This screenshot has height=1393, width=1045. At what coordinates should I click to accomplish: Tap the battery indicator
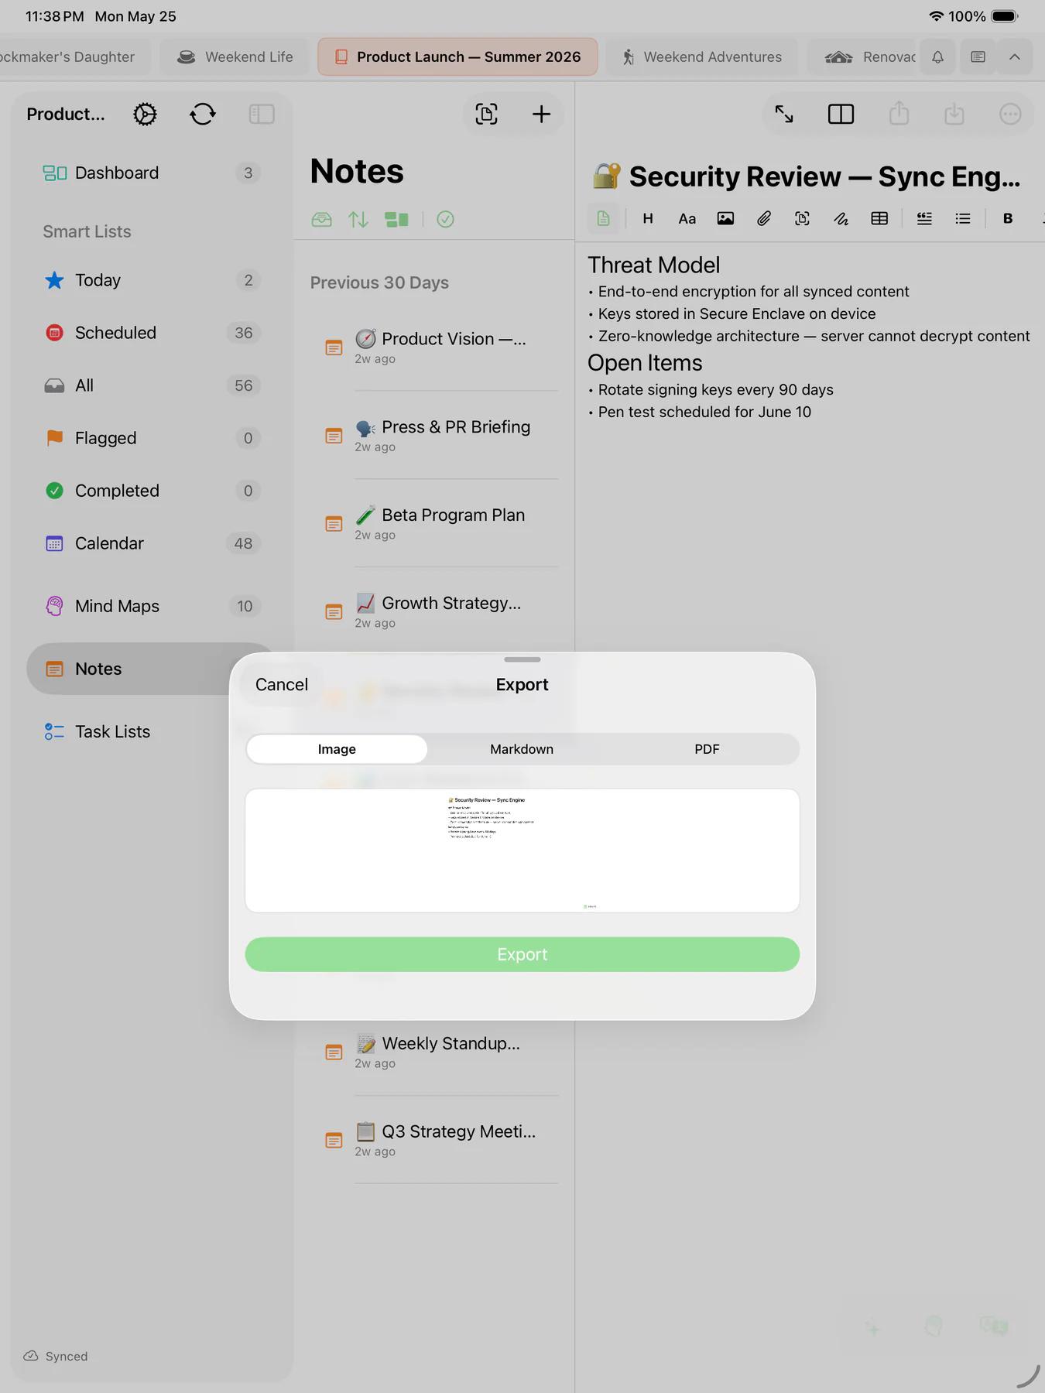[x=1005, y=16]
